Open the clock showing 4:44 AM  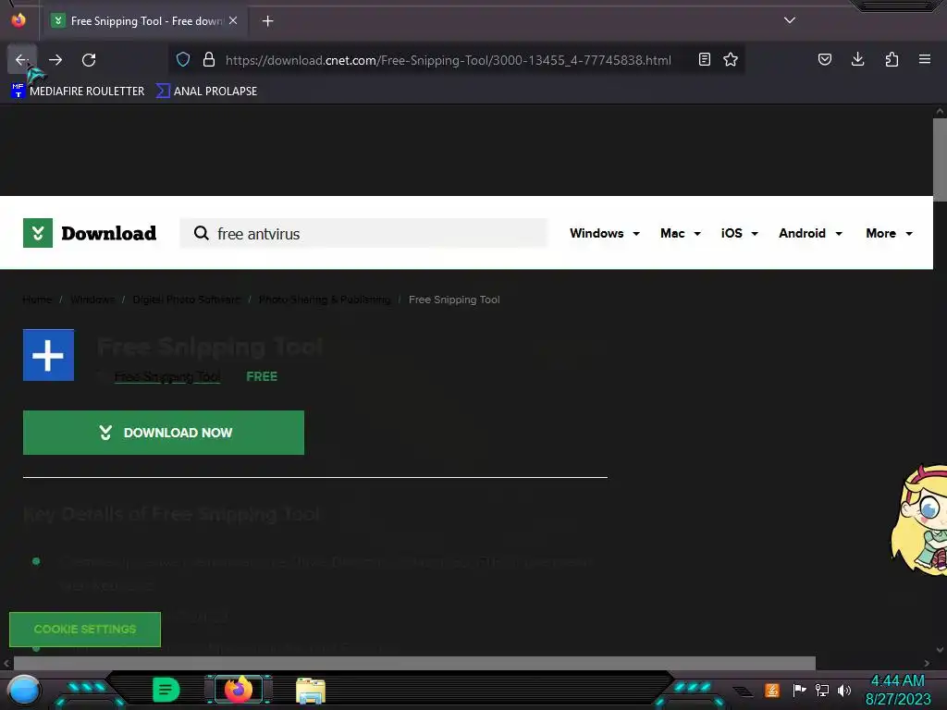click(898, 690)
